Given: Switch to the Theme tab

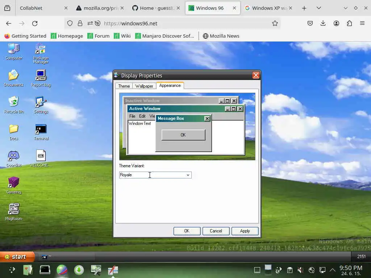Looking at the screenshot, I should point(124,86).
